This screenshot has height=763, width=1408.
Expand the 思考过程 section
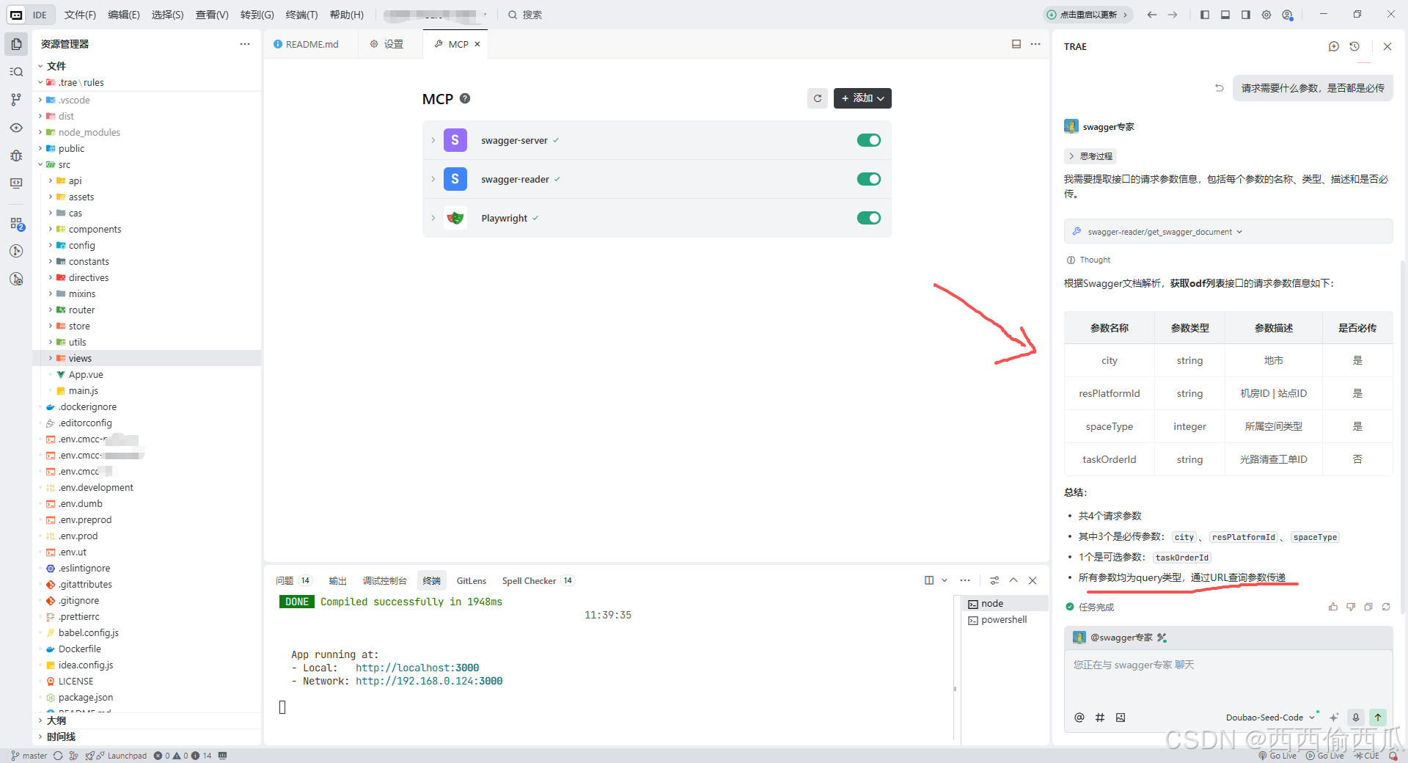[x=1090, y=156]
